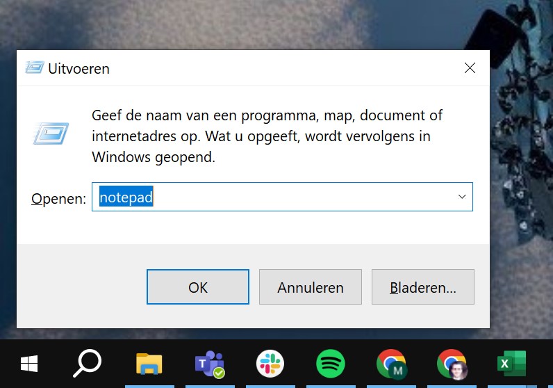
Task: Expand the Openen combo box dropdown arrow
Action: click(462, 197)
